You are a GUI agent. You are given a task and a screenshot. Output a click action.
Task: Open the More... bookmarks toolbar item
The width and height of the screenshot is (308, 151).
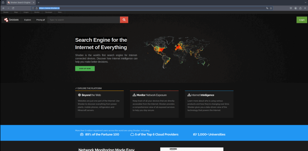click(x=60, y=12)
